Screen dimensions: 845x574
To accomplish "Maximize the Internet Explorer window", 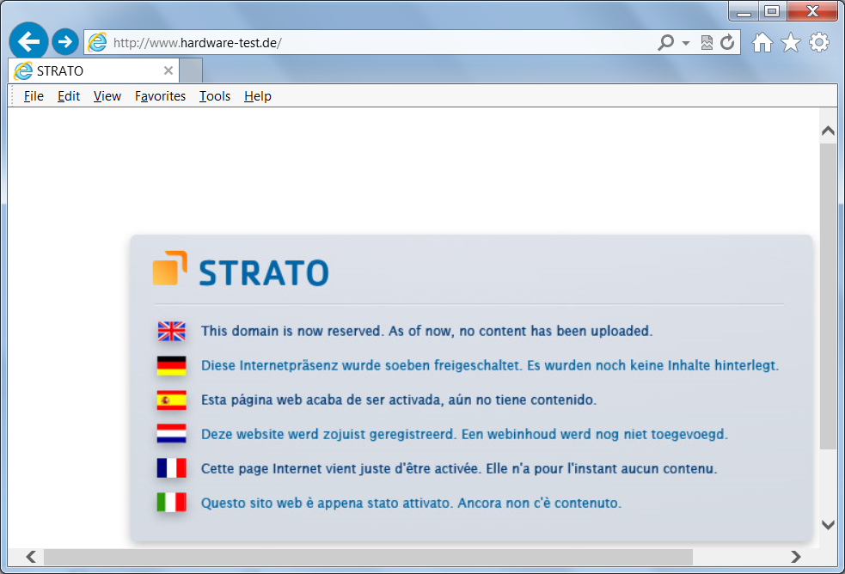I will tap(772, 11).
